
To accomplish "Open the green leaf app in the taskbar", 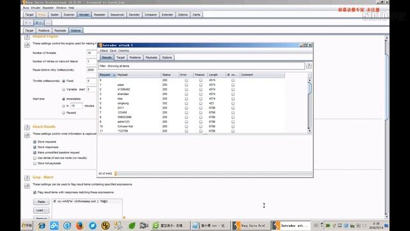I will click(132, 225).
